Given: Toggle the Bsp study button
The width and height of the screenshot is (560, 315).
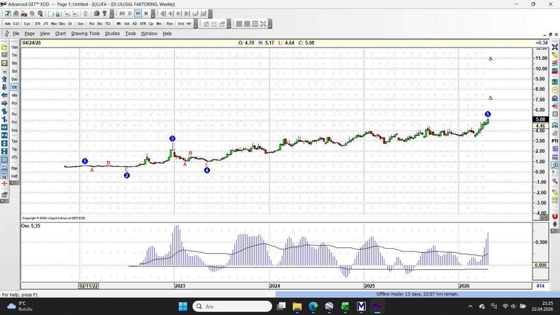Looking at the screenshot, I should point(14,168).
